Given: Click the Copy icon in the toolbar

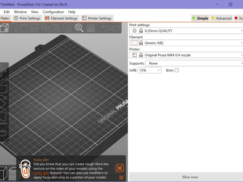Looking at the screenshot, I should tap(46, 28).
